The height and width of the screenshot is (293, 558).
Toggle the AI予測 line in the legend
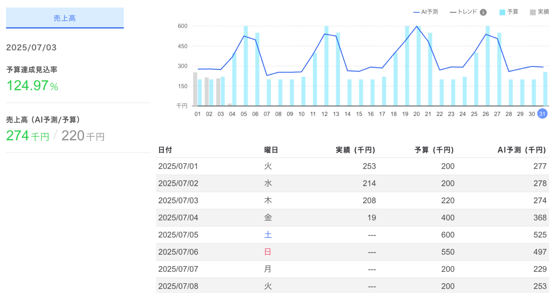(x=426, y=12)
